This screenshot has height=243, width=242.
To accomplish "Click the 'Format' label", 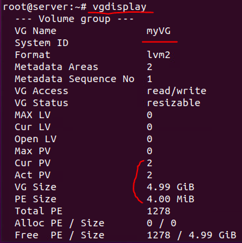I will pos(33,55).
